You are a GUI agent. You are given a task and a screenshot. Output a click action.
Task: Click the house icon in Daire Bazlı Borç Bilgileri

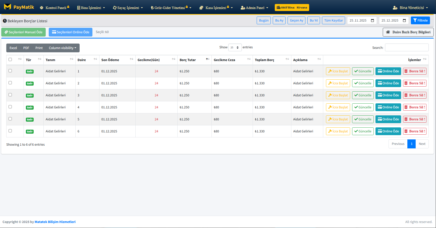click(388, 32)
